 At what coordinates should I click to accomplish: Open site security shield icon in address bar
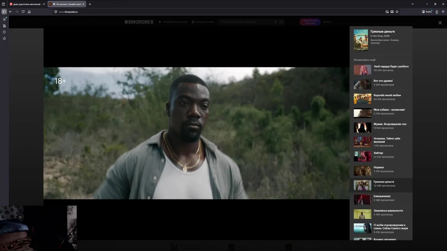(x=56, y=12)
